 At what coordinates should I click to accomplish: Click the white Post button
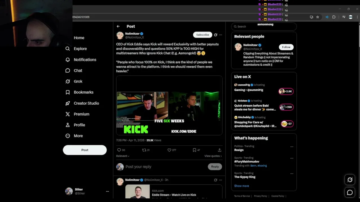(x=85, y=150)
